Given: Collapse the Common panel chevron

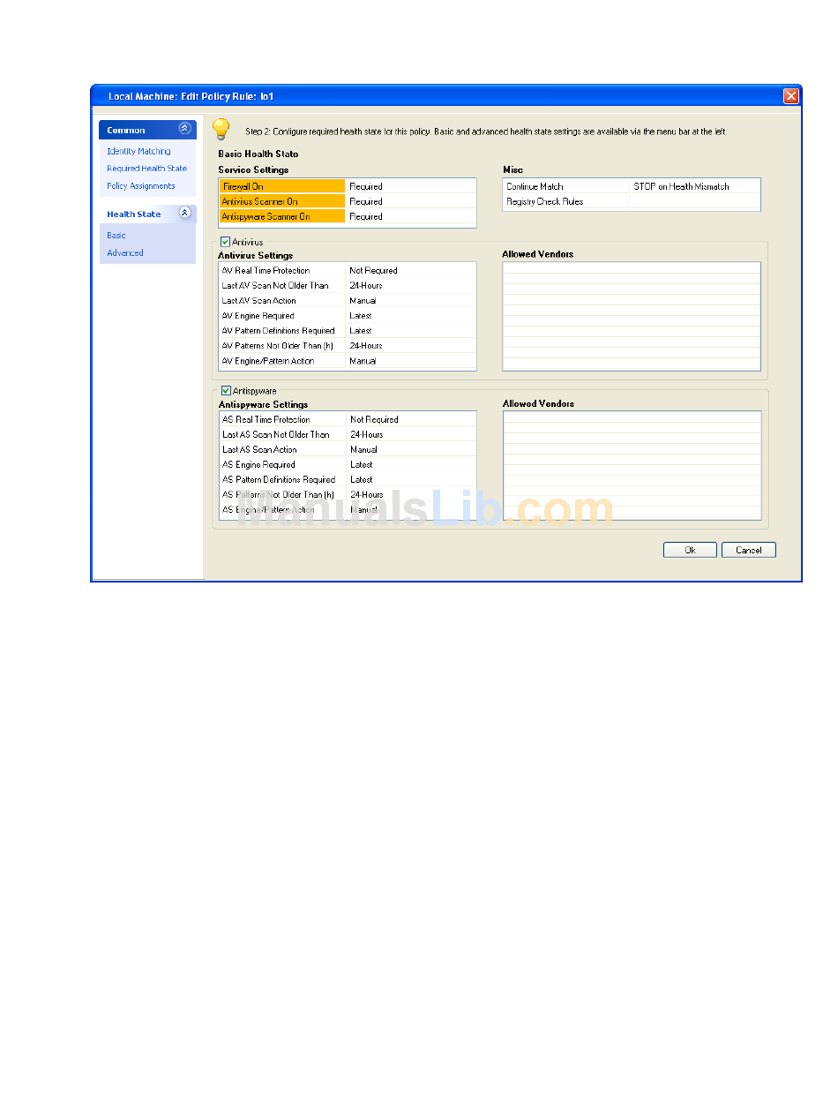Looking at the screenshot, I should [x=184, y=129].
